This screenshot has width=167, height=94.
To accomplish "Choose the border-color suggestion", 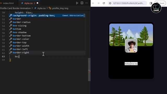I will [47, 39].
